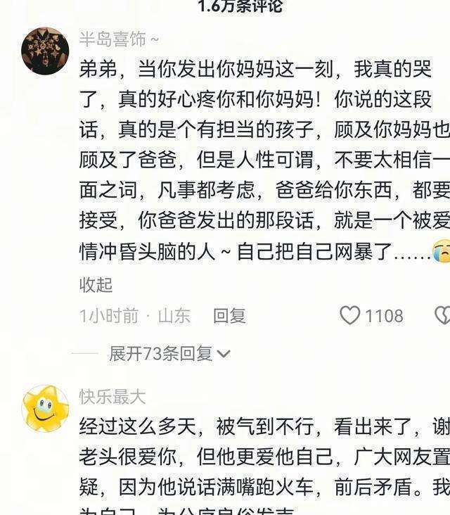The image size is (450, 515).
Task: Reply to 半岛喜饰 comment via 回复
Action: (x=229, y=316)
